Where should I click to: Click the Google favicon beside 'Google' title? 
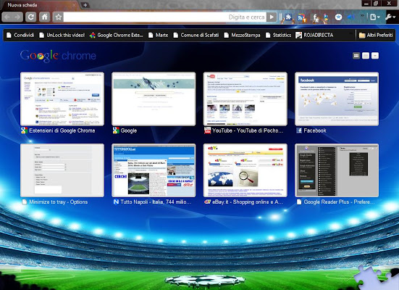click(116, 130)
